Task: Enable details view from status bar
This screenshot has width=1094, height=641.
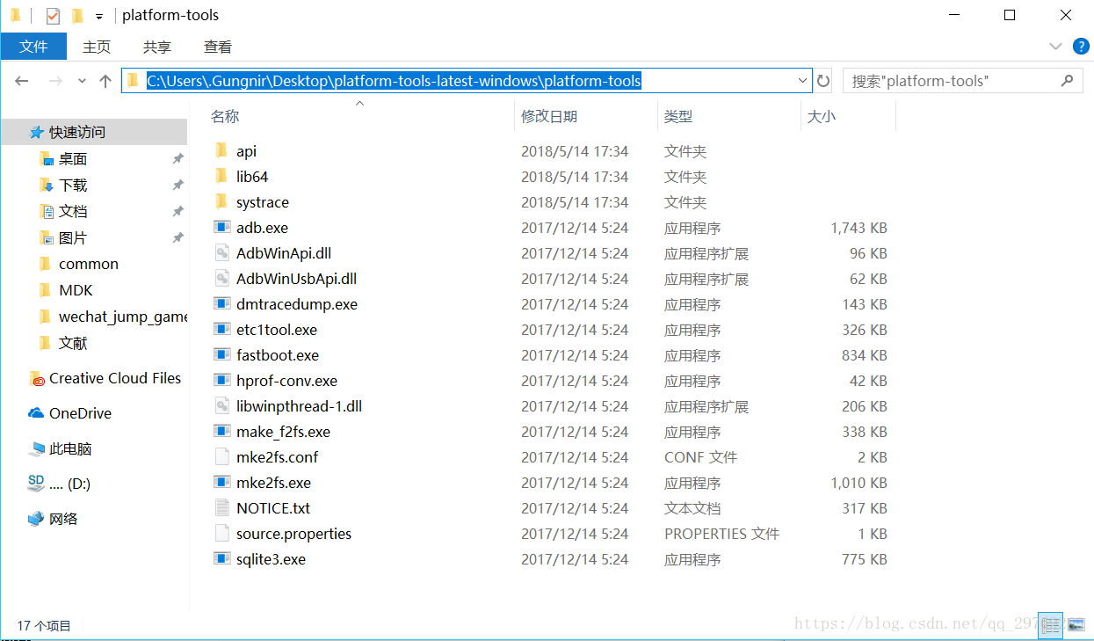Action: pyautogui.click(x=1050, y=625)
